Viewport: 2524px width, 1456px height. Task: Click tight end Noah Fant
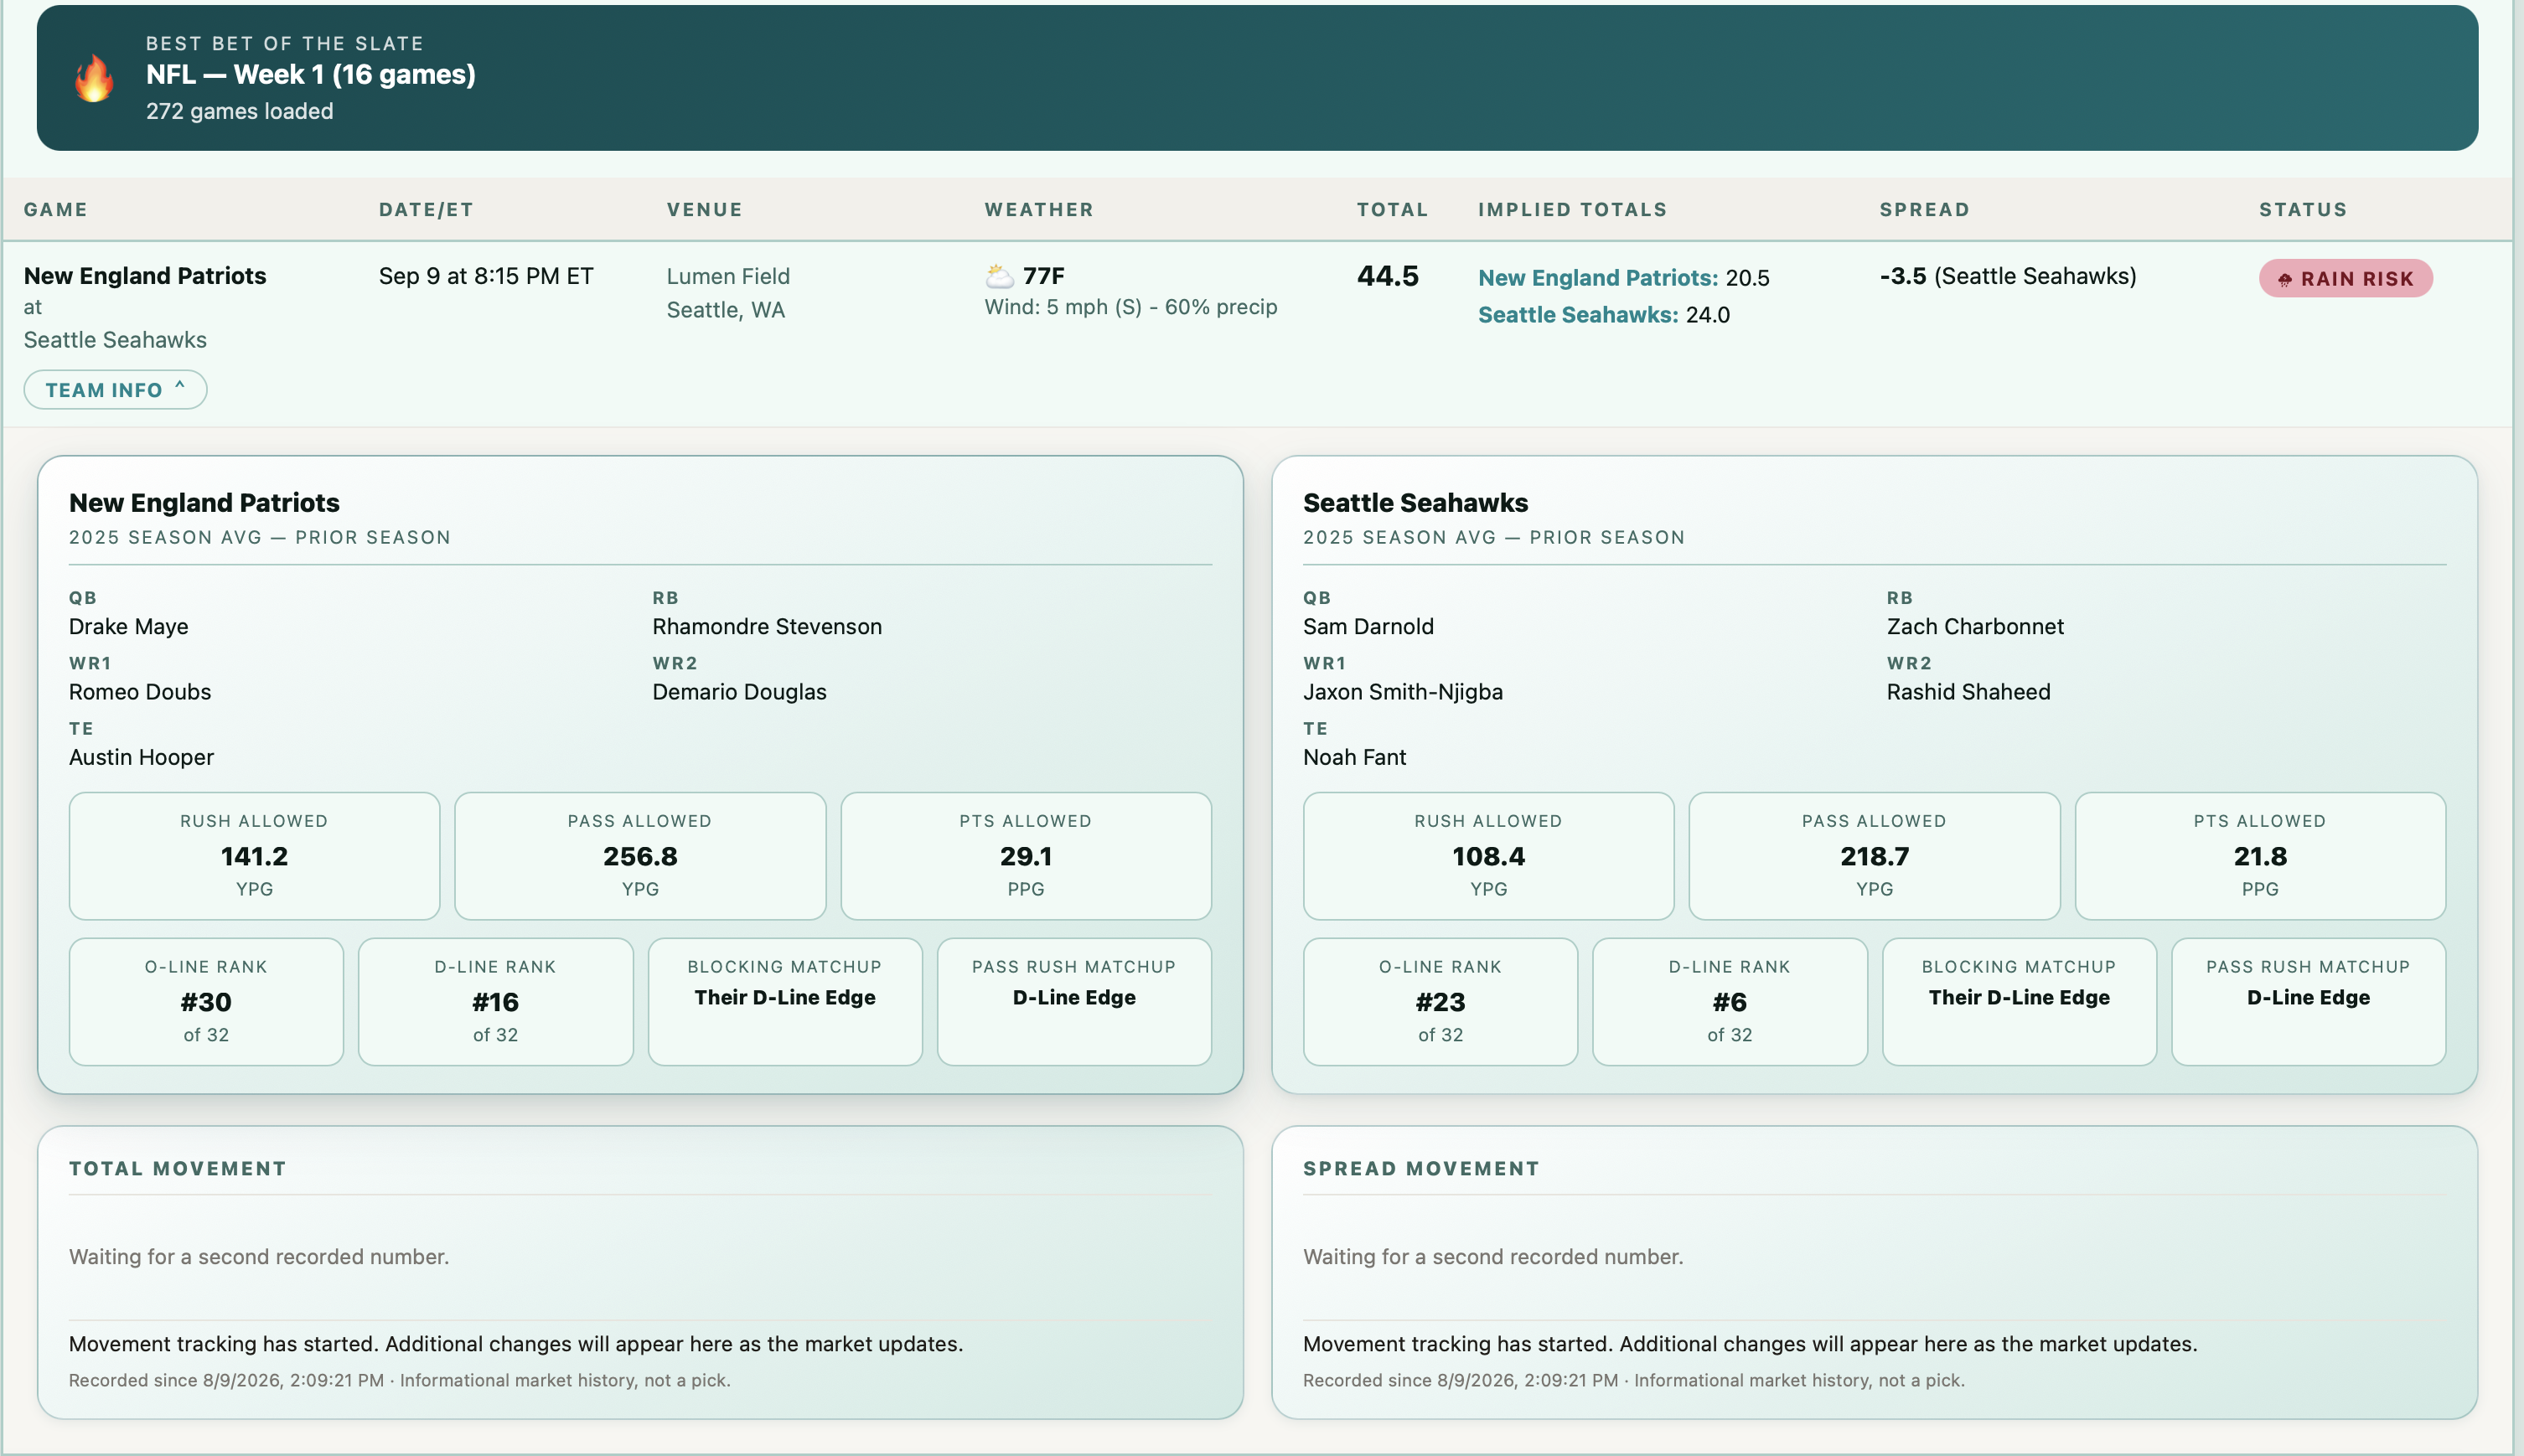(1354, 757)
